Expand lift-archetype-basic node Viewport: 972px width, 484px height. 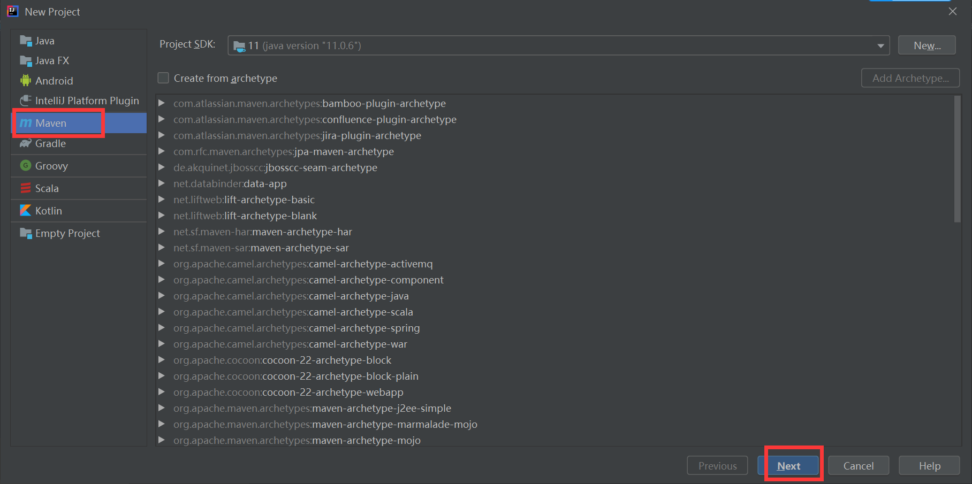pos(161,199)
